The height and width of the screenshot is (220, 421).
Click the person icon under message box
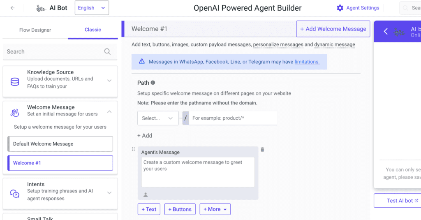click(146, 195)
